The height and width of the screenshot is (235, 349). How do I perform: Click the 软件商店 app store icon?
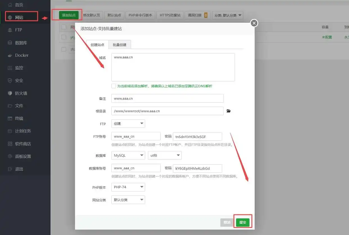[10, 144]
